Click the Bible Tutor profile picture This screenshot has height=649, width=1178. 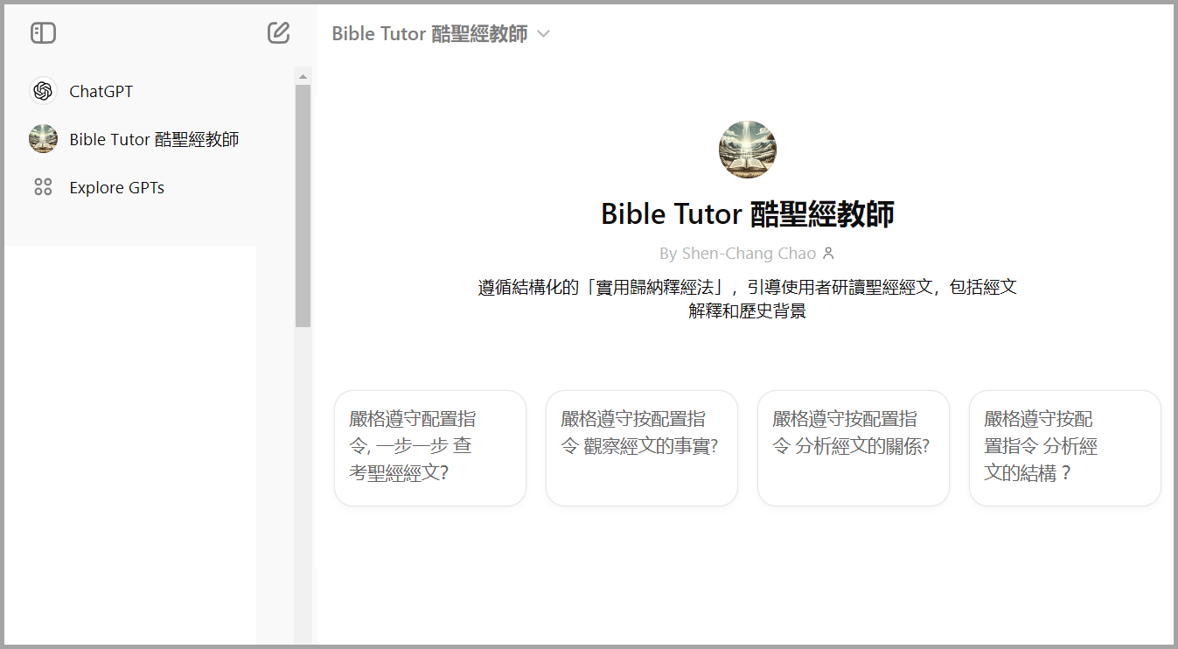pyautogui.click(x=748, y=149)
